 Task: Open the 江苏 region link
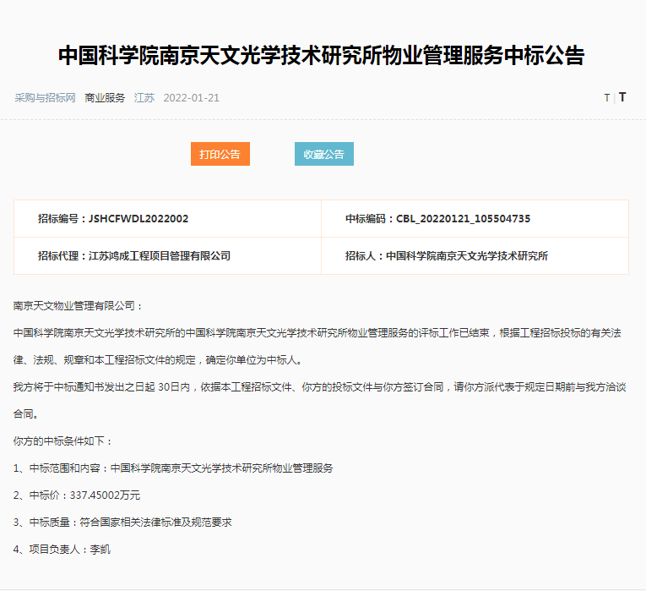click(x=144, y=98)
